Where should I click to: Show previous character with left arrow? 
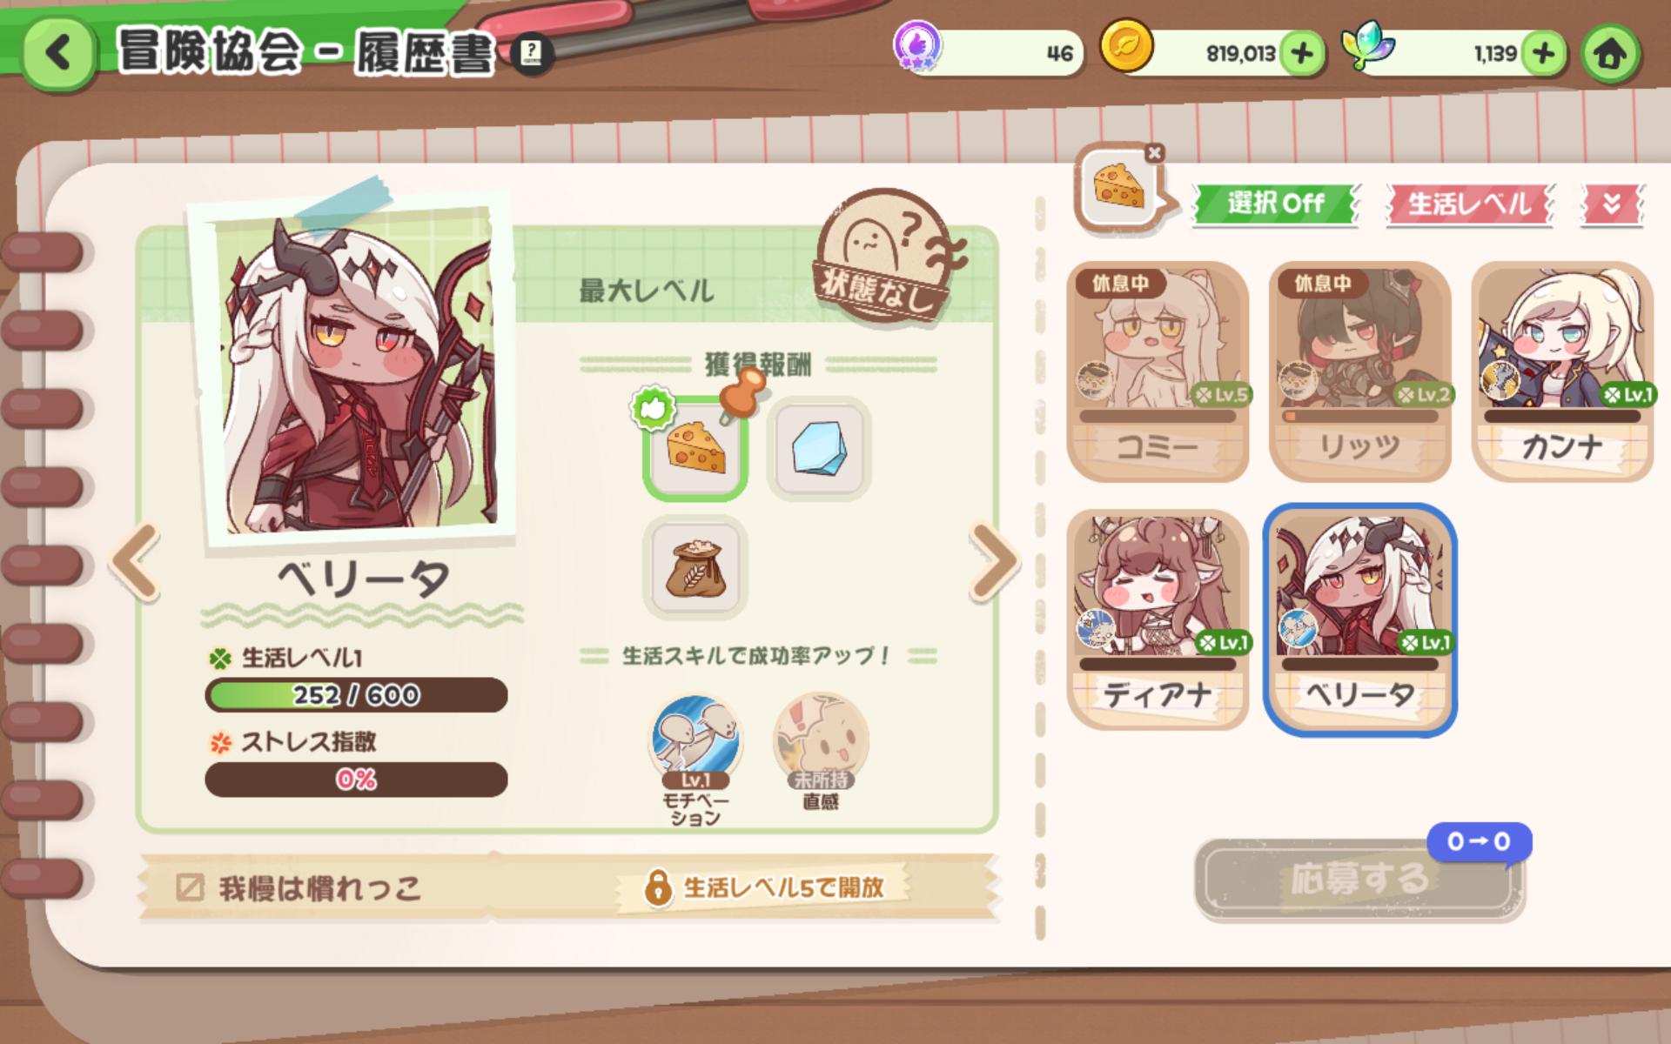pos(136,561)
